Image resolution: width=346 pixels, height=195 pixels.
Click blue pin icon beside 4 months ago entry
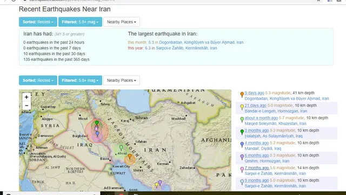point(242,145)
